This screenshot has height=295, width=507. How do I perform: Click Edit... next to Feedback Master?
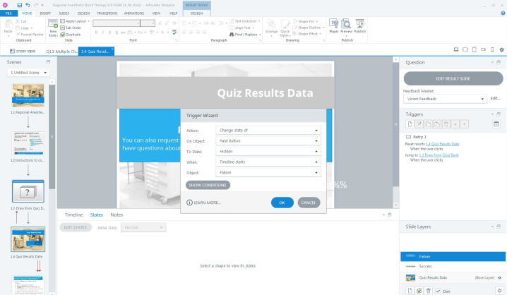click(x=495, y=98)
